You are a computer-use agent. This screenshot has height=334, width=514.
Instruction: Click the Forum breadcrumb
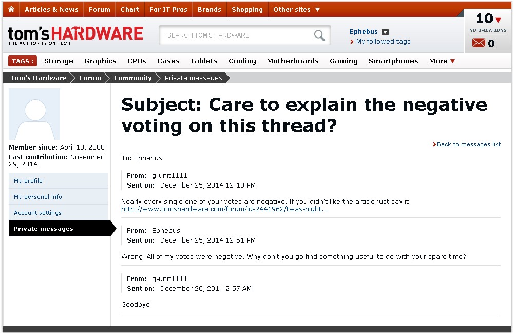click(90, 78)
